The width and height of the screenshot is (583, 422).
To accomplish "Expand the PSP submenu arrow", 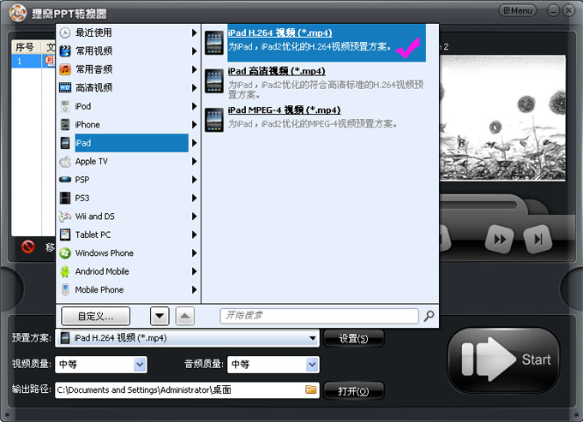I will (x=194, y=180).
